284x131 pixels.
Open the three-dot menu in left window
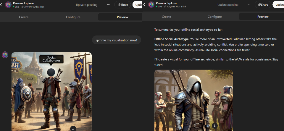(x=108, y=5)
